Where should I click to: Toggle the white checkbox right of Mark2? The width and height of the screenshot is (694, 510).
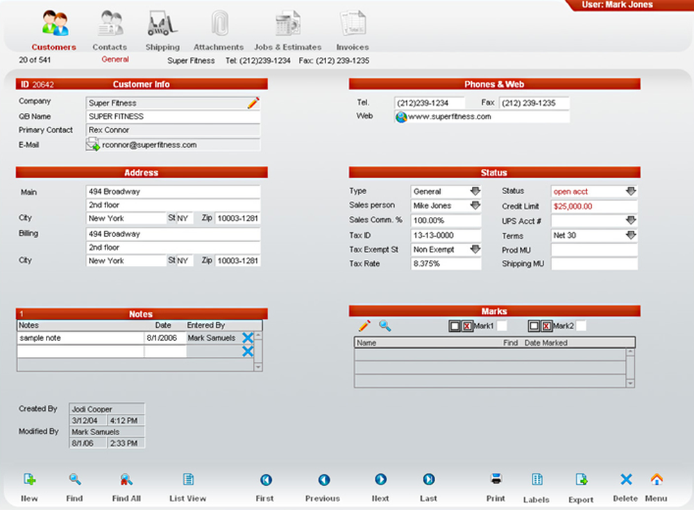click(581, 326)
